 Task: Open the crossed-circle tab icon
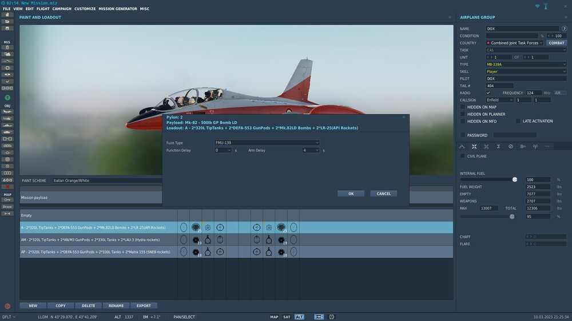click(x=511, y=146)
